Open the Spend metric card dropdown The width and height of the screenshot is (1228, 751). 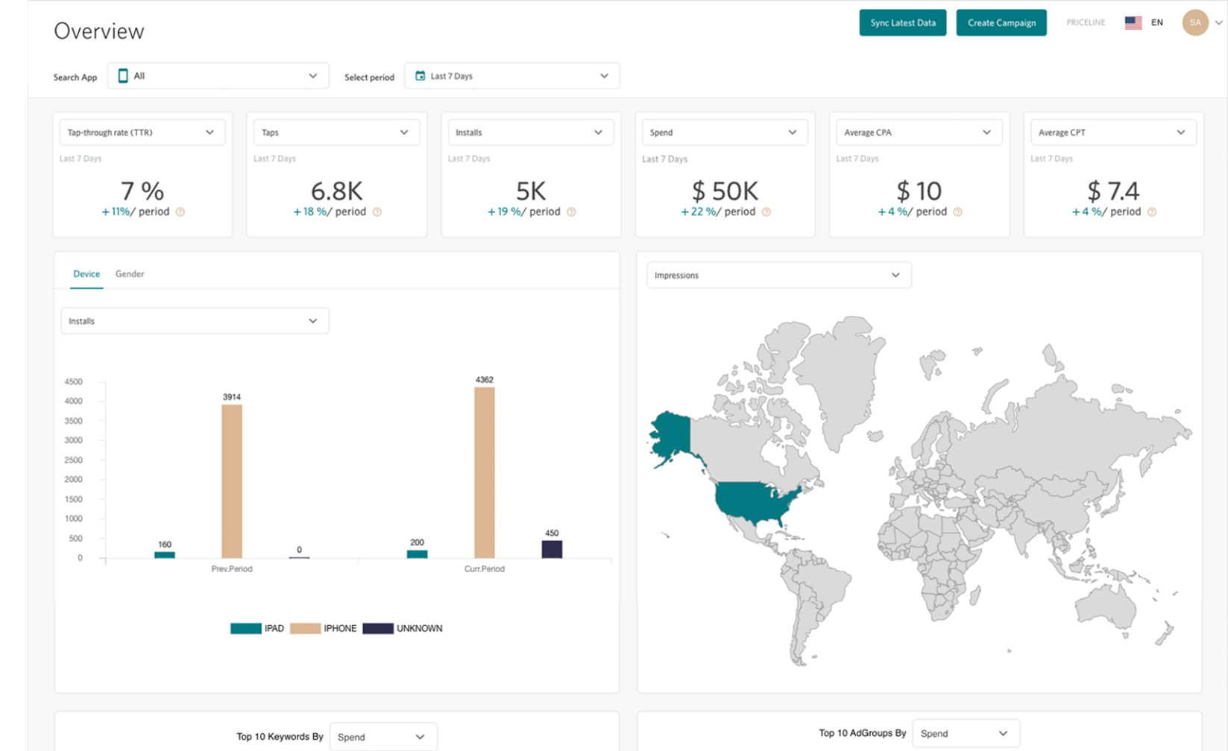[x=725, y=133]
